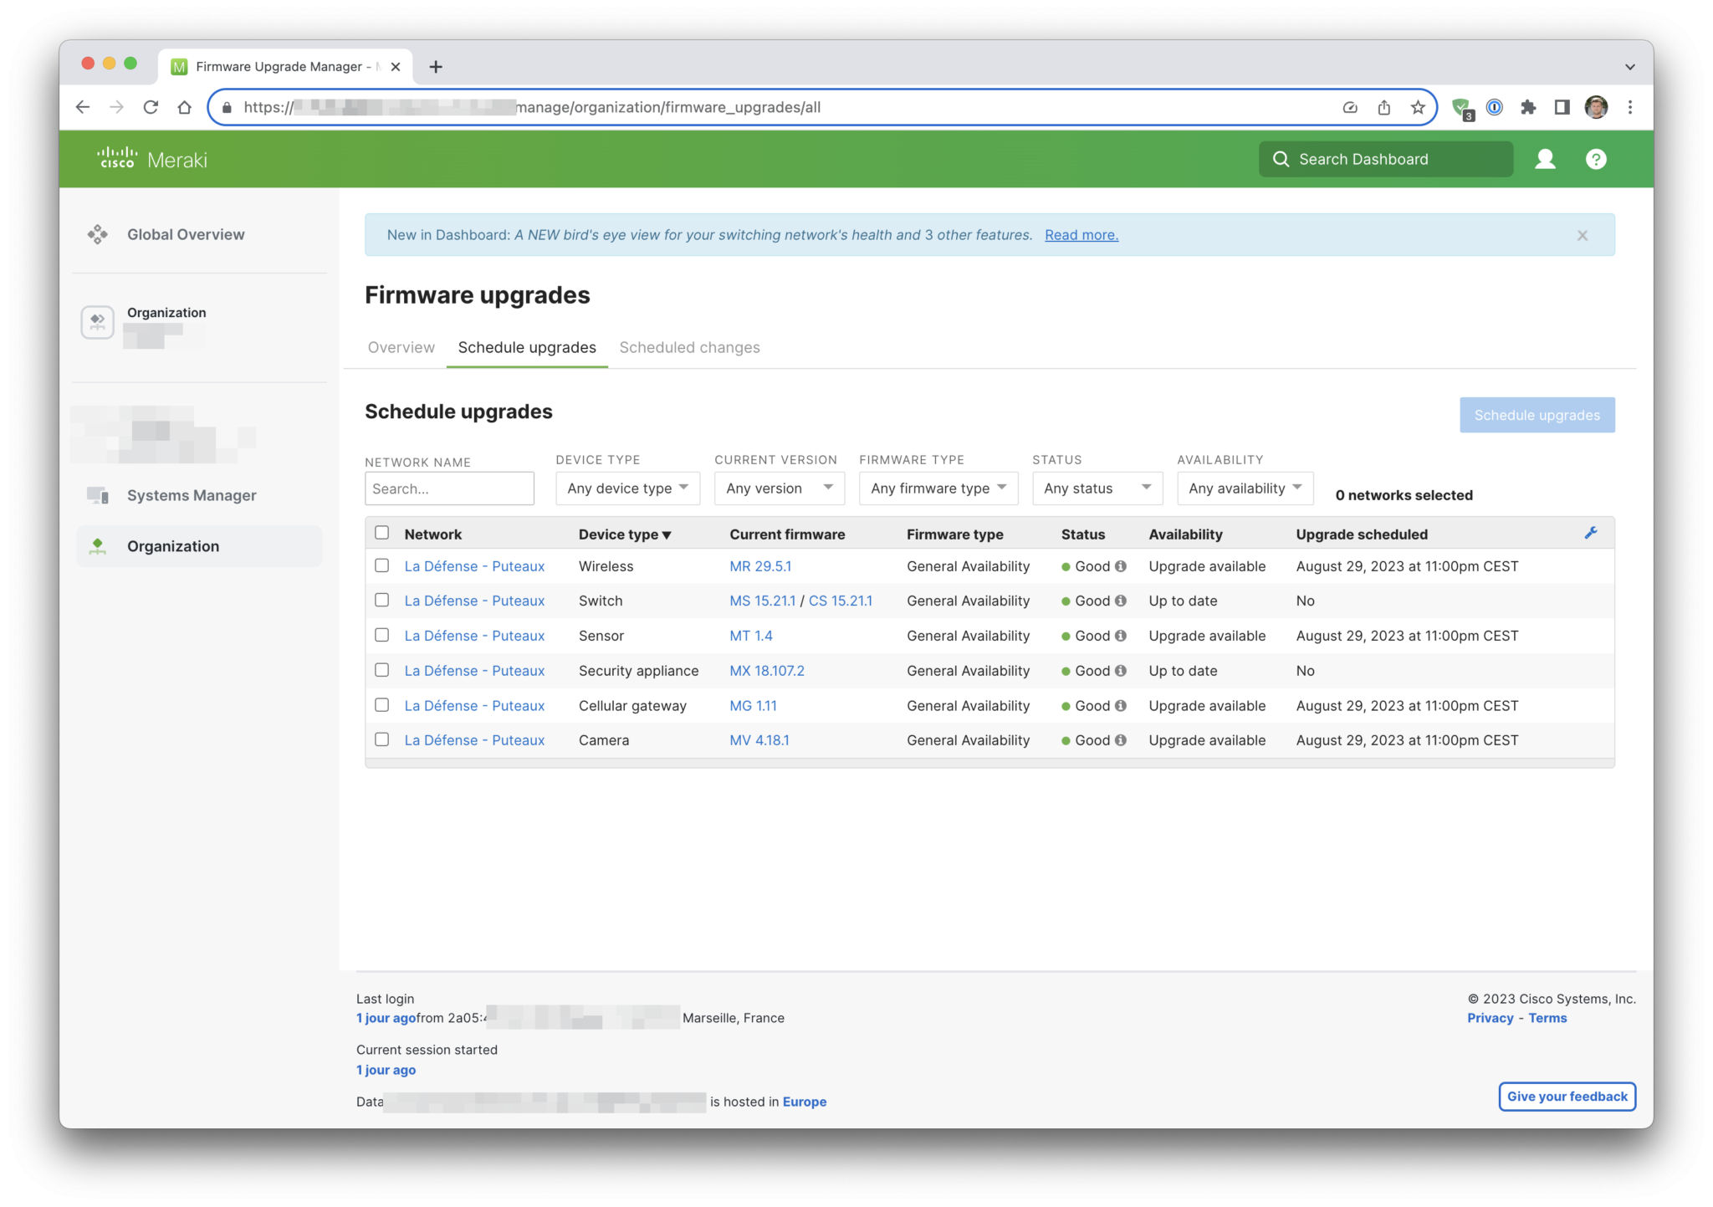Switch to the Overview tab
1713x1207 pixels.
click(400, 347)
